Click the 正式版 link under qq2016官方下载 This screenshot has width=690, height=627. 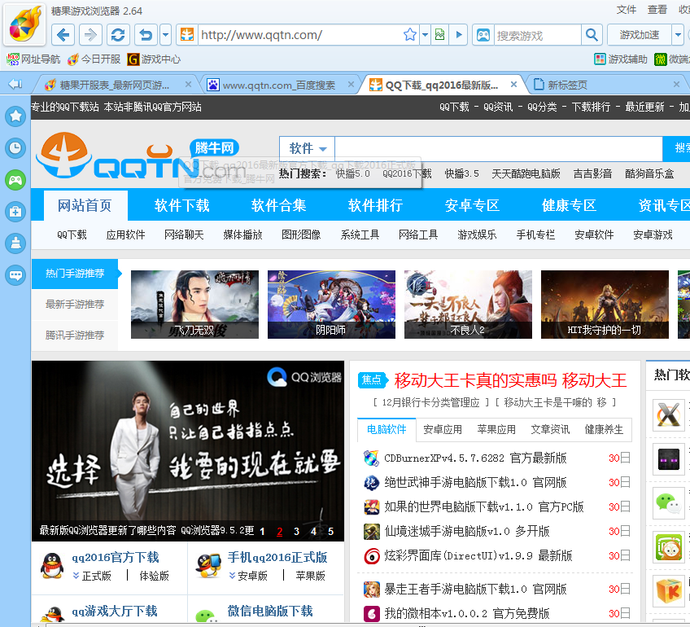pyautogui.click(x=96, y=576)
